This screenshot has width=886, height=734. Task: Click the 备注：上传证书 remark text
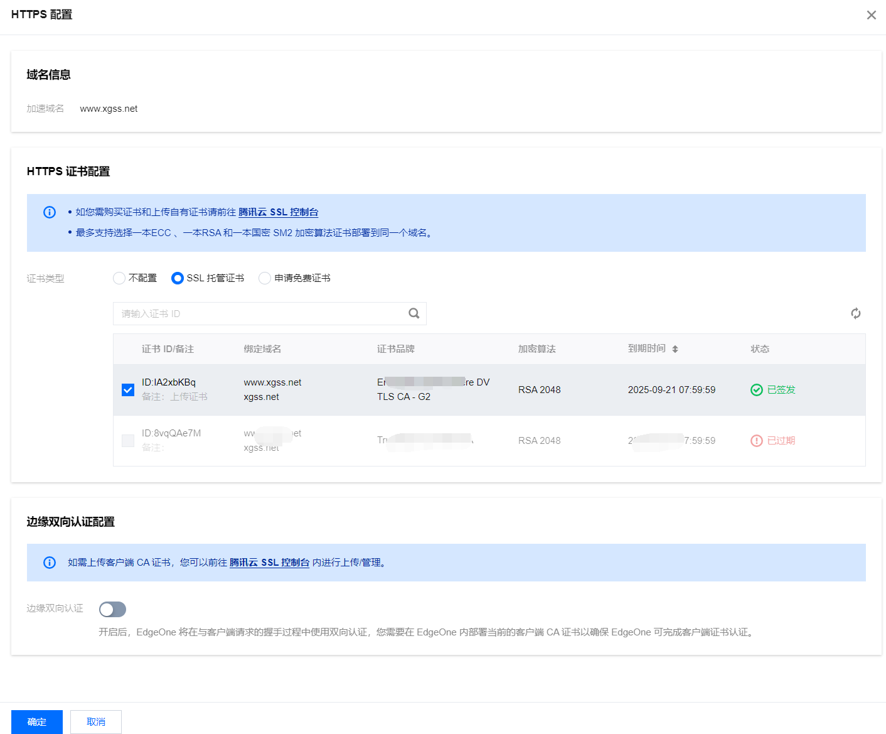tap(174, 397)
